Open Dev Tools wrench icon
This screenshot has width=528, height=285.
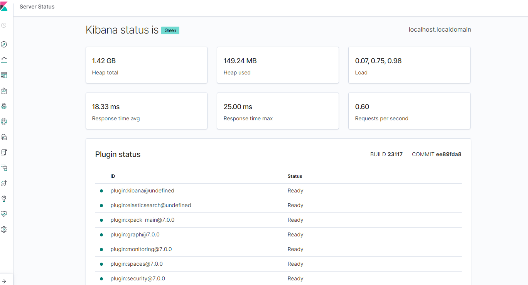click(x=4, y=199)
